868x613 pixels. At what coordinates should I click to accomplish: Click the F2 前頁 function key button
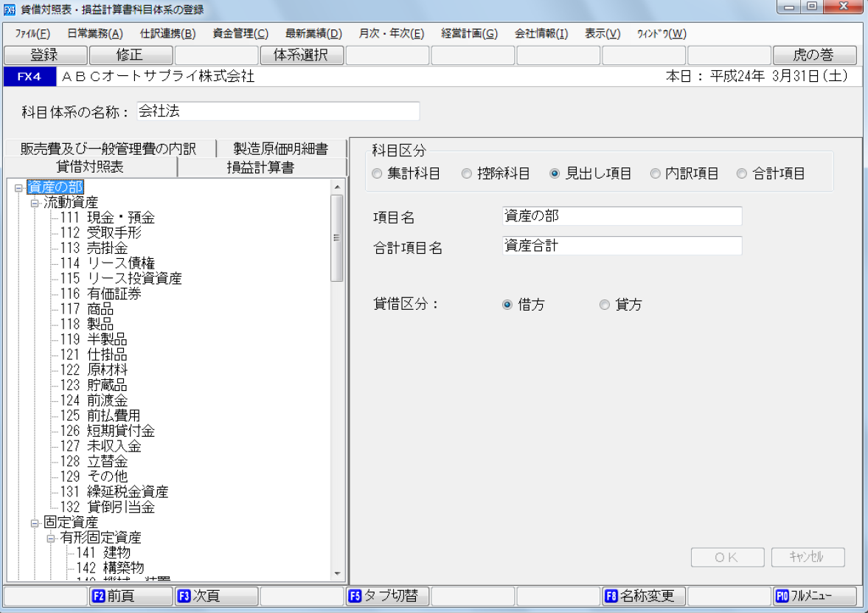[x=131, y=596]
